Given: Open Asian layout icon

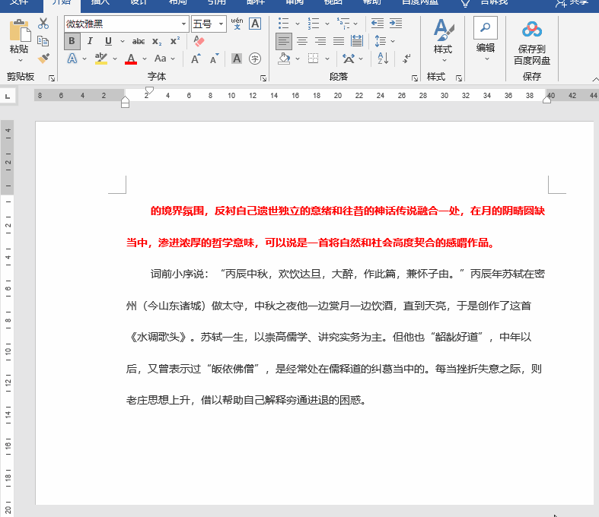Looking at the screenshot, I should point(349,59).
